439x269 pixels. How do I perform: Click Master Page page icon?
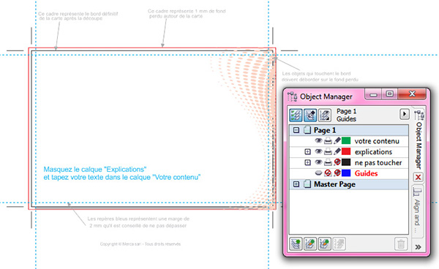307,184
